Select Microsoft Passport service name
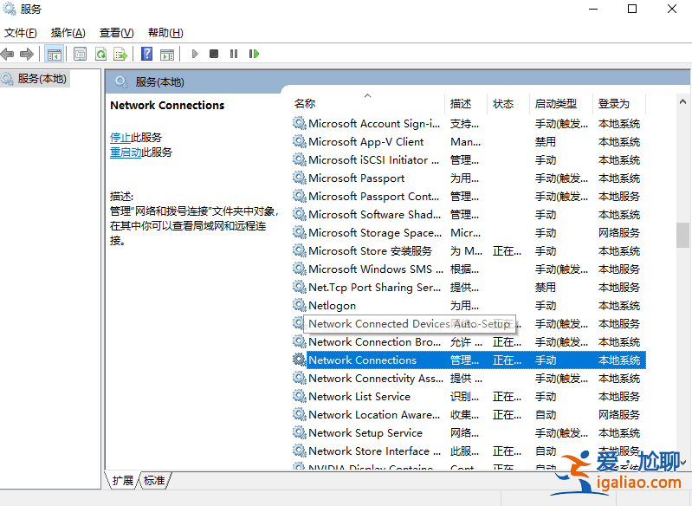This screenshot has width=692, height=506. pos(357,178)
